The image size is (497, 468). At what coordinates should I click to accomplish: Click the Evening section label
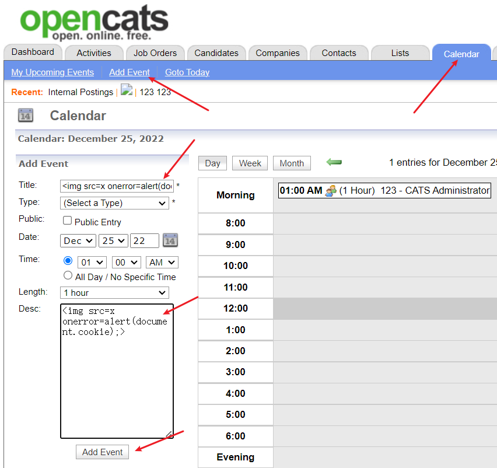[x=236, y=457]
